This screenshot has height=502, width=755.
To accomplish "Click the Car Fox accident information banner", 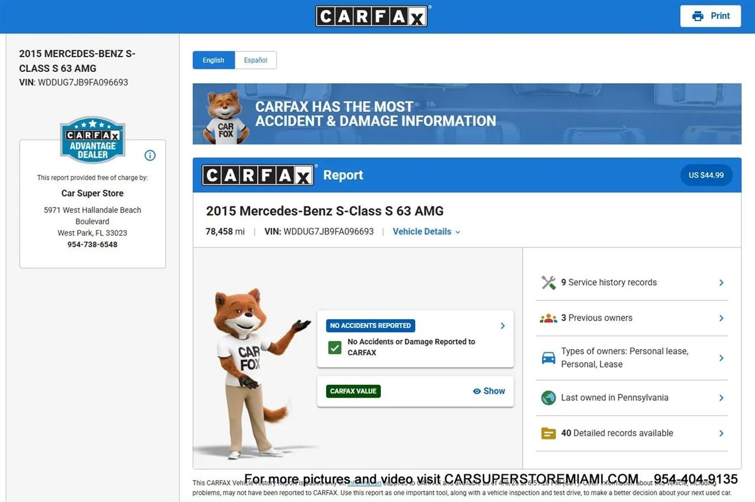I will [x=467, y=114].
